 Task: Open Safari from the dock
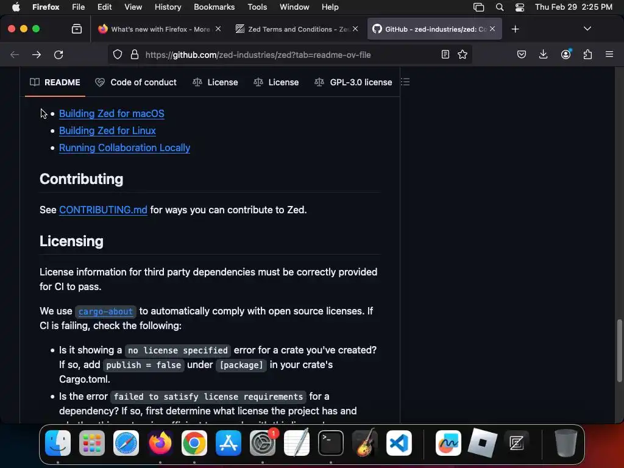tap(126, 443)
